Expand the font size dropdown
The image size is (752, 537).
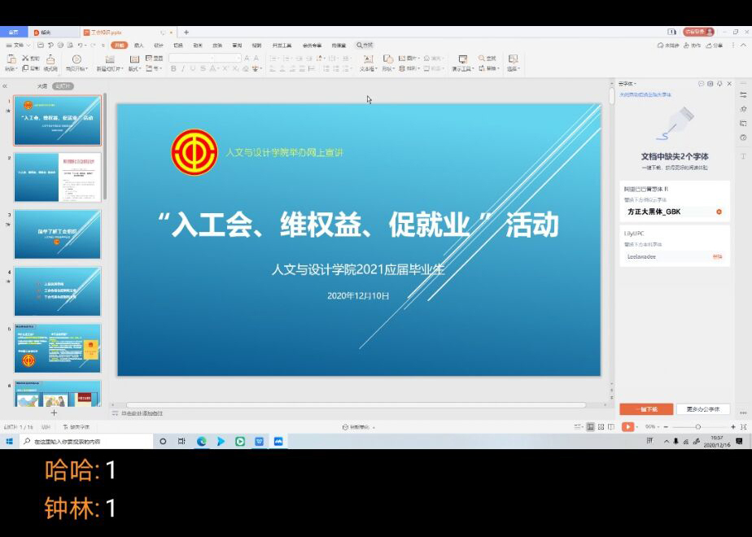[238, 58]
